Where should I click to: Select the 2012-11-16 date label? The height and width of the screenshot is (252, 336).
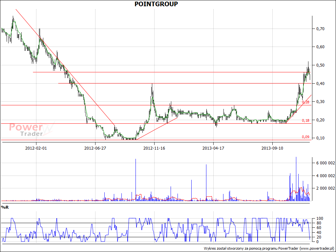click(154, 148)
